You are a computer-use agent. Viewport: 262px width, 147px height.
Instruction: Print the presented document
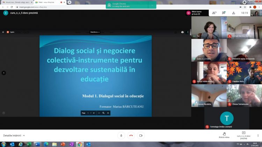pos(182,32)
